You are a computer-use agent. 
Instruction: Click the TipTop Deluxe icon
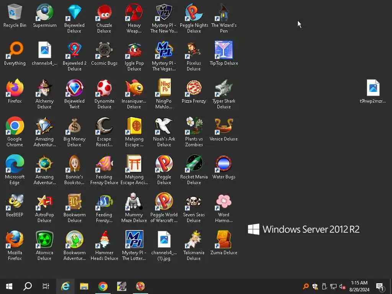point(224,54)
